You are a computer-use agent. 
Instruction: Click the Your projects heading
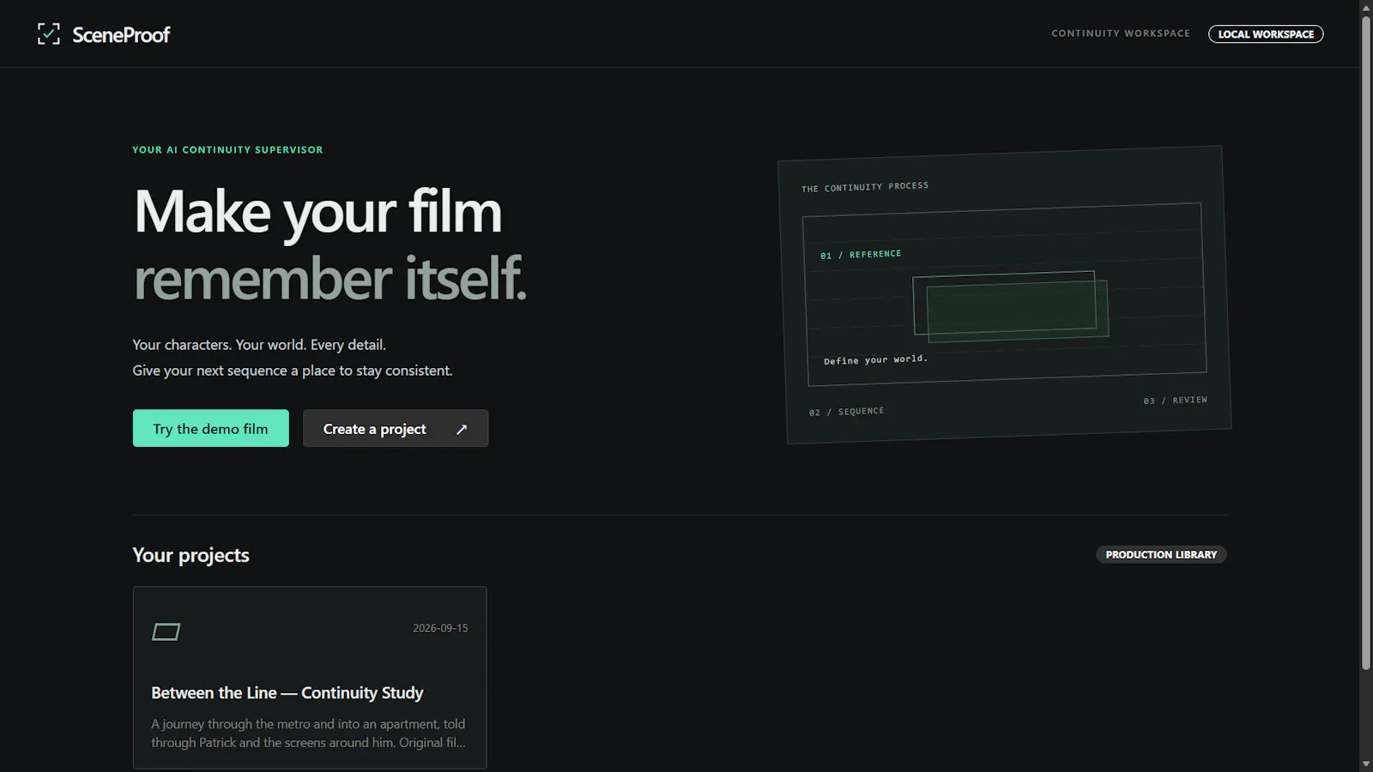(191, 555)
